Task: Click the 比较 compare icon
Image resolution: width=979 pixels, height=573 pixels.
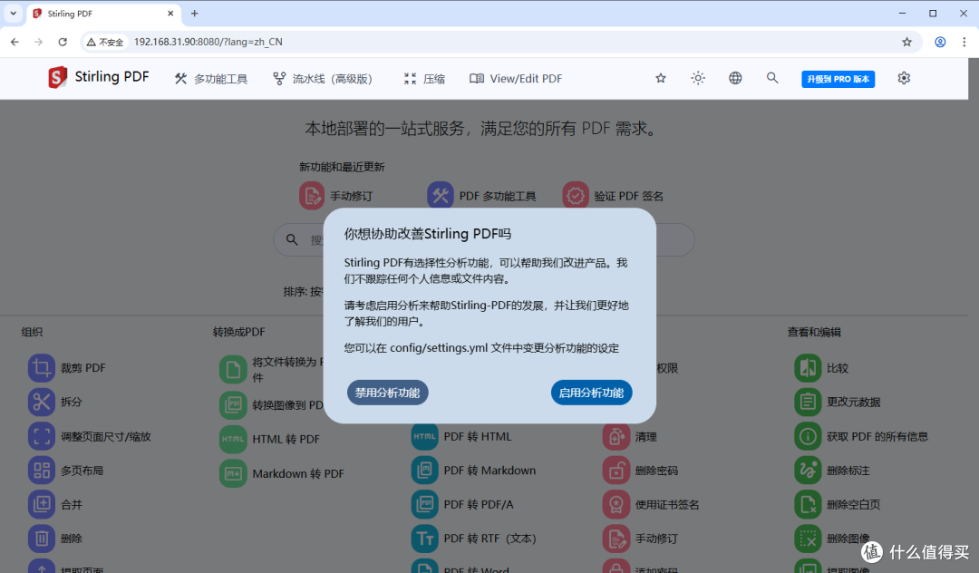Action: coord(808,367)
